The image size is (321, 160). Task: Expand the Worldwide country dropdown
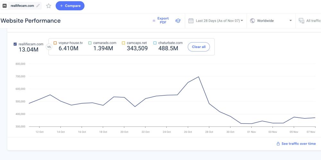tap(271, 21)
